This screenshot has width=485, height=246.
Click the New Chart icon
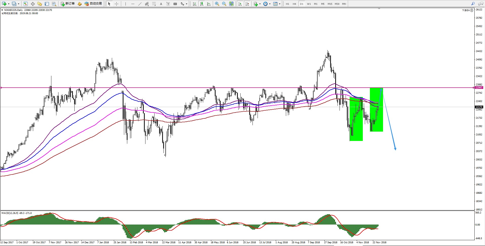point(4,4)
